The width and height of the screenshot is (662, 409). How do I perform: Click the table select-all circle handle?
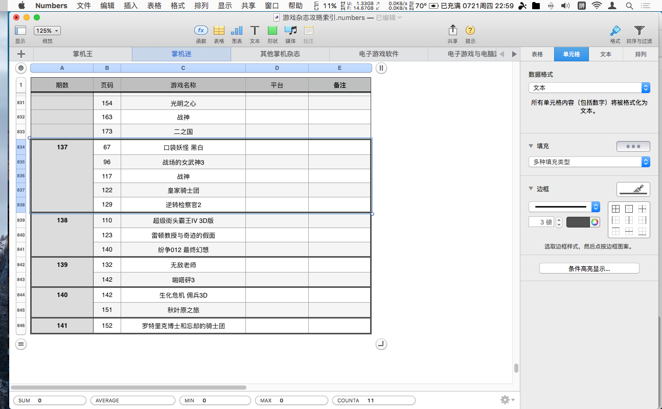click(21, 68)
